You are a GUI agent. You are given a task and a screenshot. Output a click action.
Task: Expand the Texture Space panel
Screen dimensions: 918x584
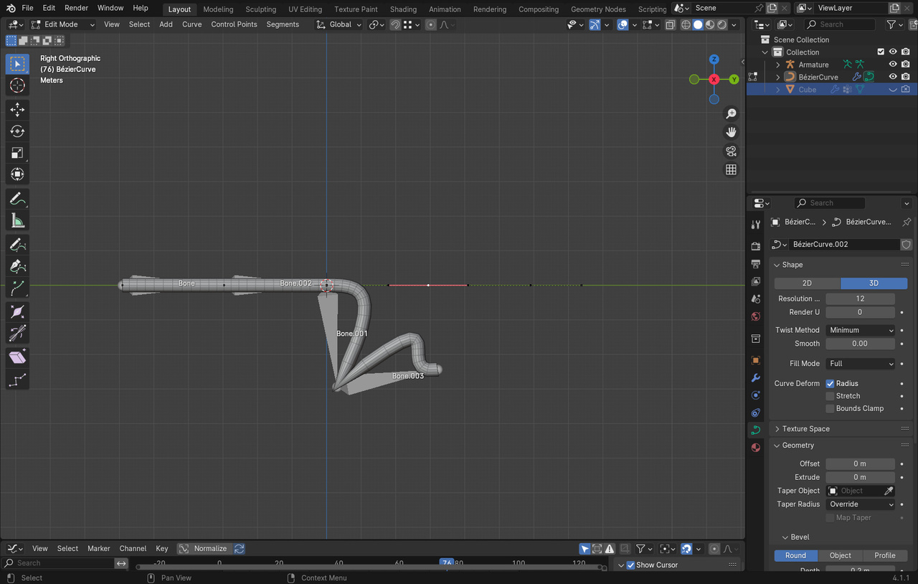point(805,429)
